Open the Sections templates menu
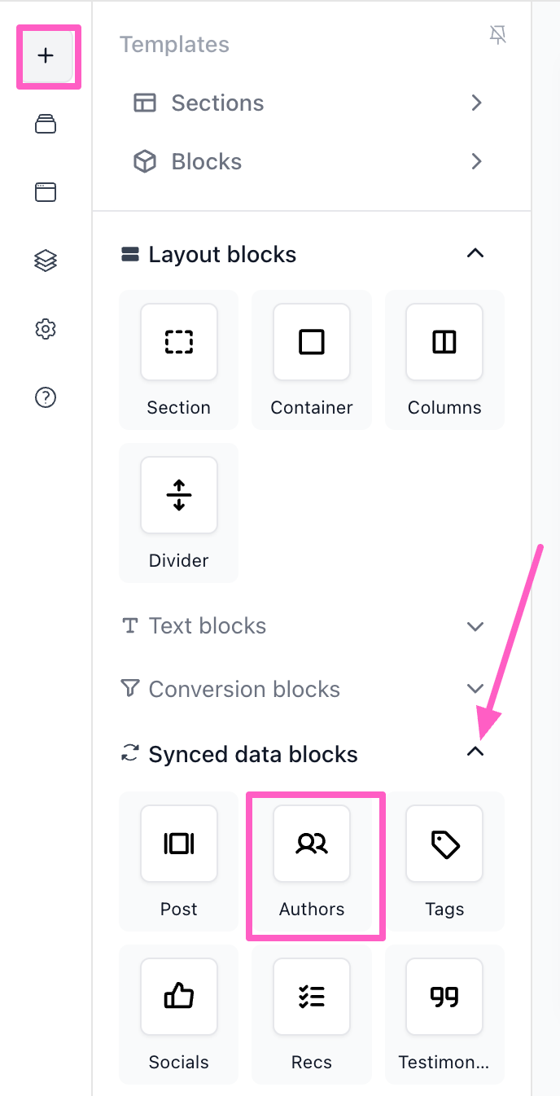 309,103
